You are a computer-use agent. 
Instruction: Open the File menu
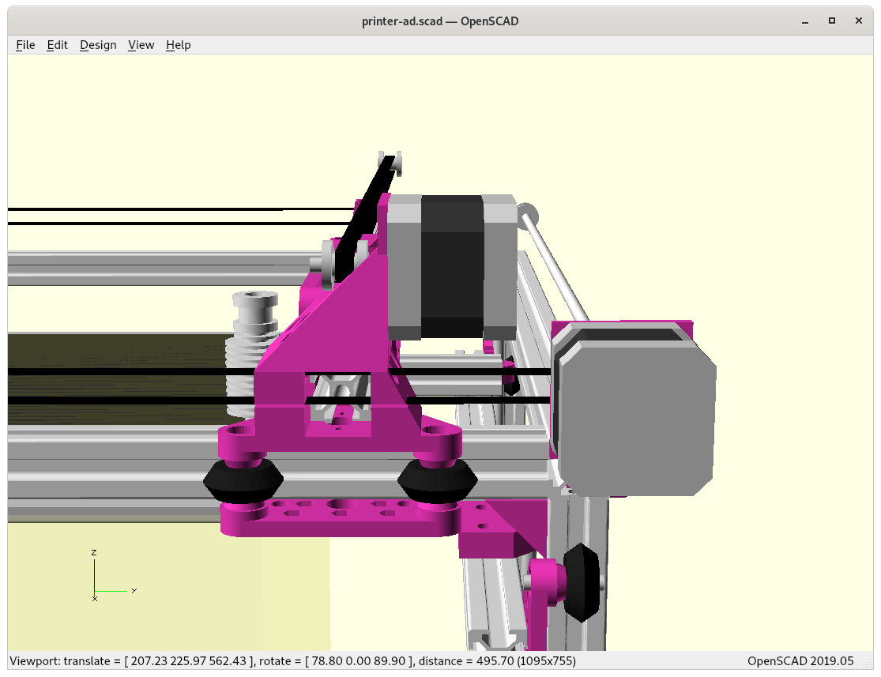coord(25,45)
